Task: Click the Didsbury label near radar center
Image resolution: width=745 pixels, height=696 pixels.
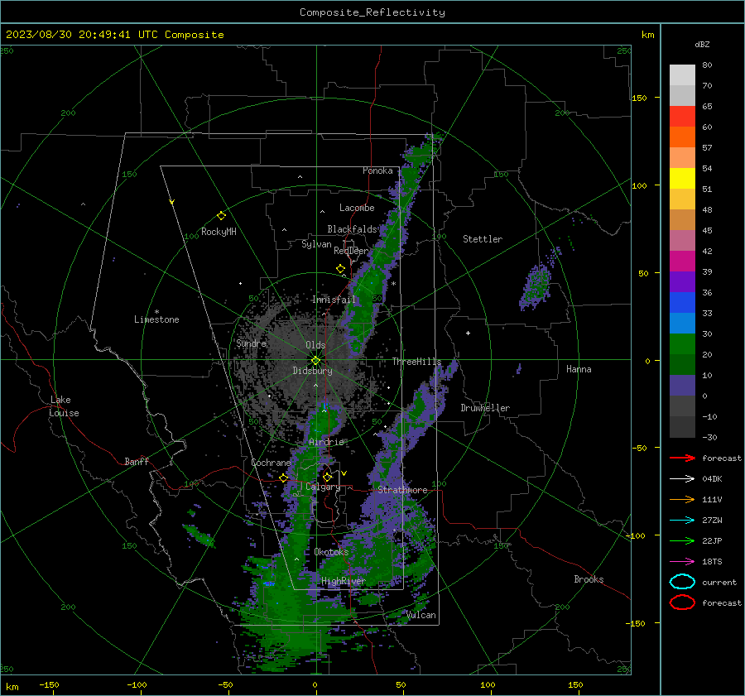Action: [312, 371]
